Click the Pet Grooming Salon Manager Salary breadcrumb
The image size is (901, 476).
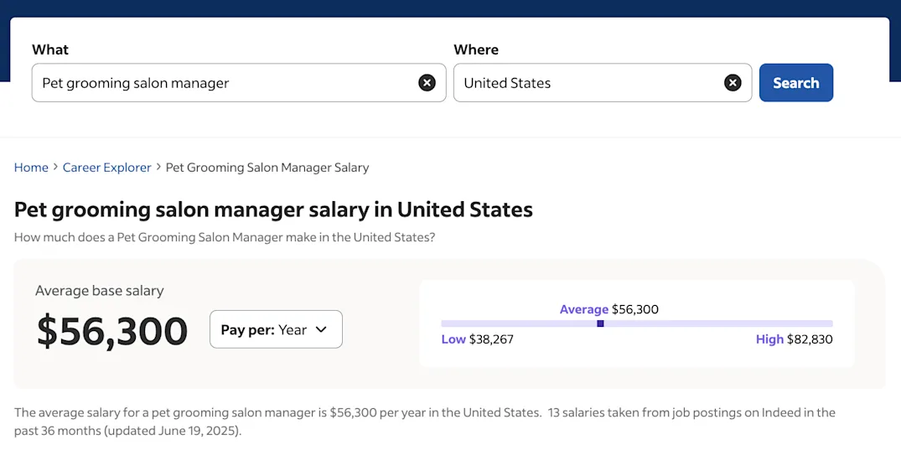(267, 168)
